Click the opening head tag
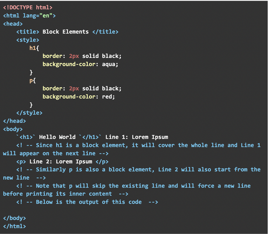The image size is (269, 234). click(x=13, y=24)
